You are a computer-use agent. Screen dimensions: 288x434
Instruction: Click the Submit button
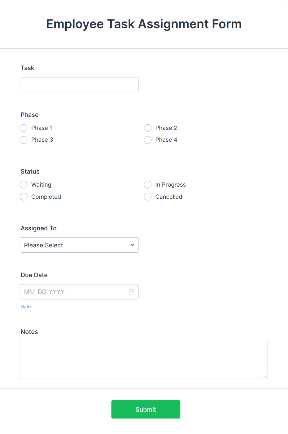(x=146, y=409)
